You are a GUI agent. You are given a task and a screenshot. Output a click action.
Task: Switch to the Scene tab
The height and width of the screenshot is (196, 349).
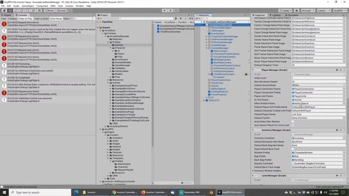tap(6, 15)
